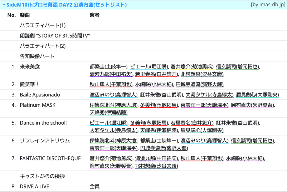Open 紅井朱雀(益山武明) in Baile Apasionado row
287x192 pixels.
coord(162,95)
